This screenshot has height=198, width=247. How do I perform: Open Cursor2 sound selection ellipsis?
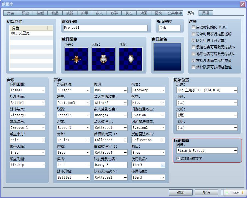(x=88, y=90)
